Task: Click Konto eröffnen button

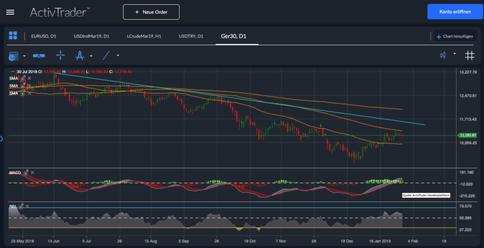Action: pos(455,12)
